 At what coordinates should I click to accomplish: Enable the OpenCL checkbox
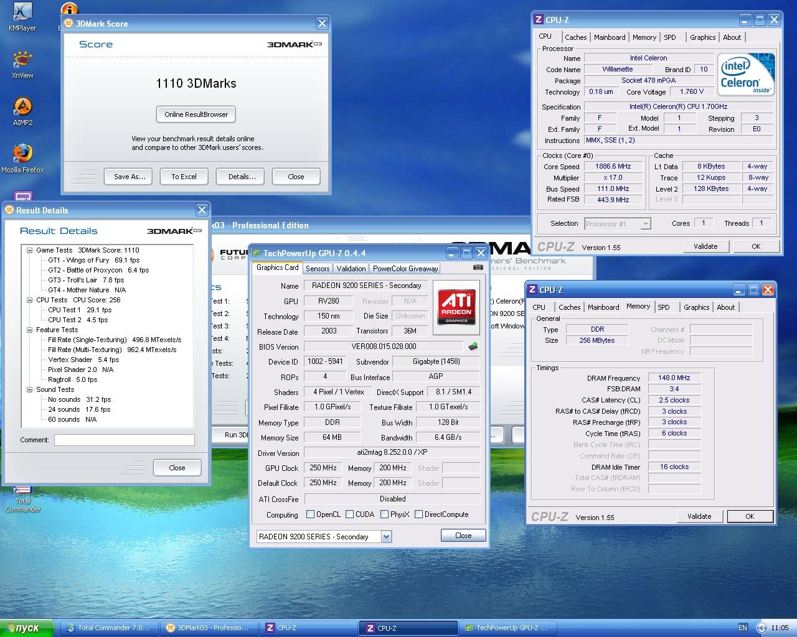(x=310, y=514)
